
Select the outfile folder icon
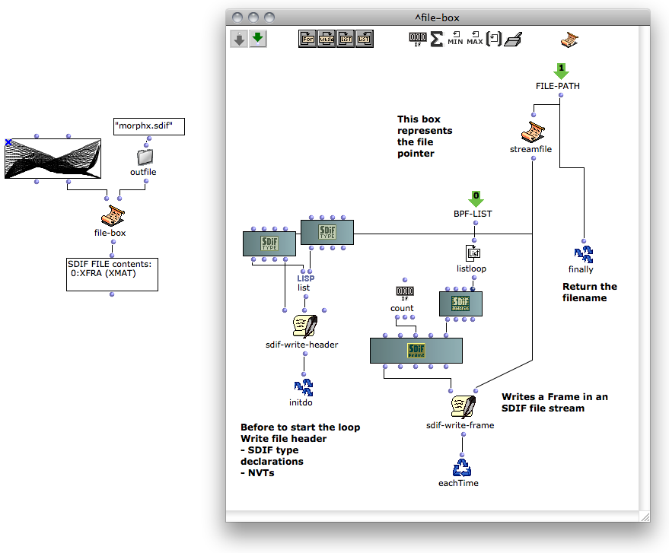pos(145,157)
